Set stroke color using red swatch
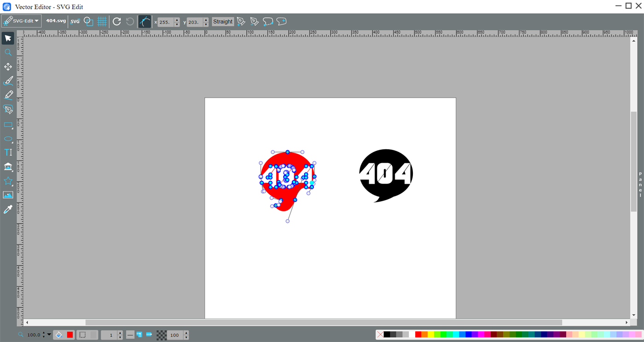644x342 pixels. click(418, 335)
